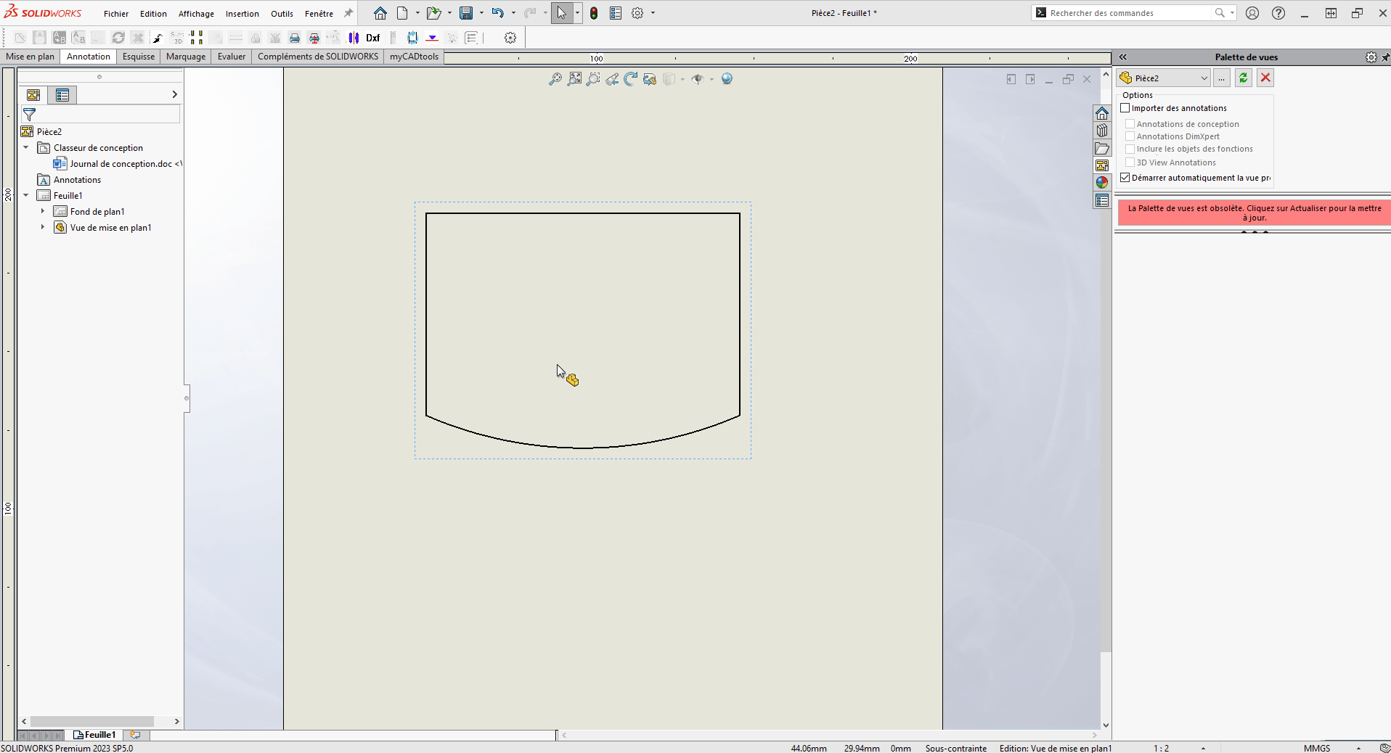The width and height of the screenshot is (1391, 753).
Task: Open the Insertion menu
Action: click(x=242, y=14)
